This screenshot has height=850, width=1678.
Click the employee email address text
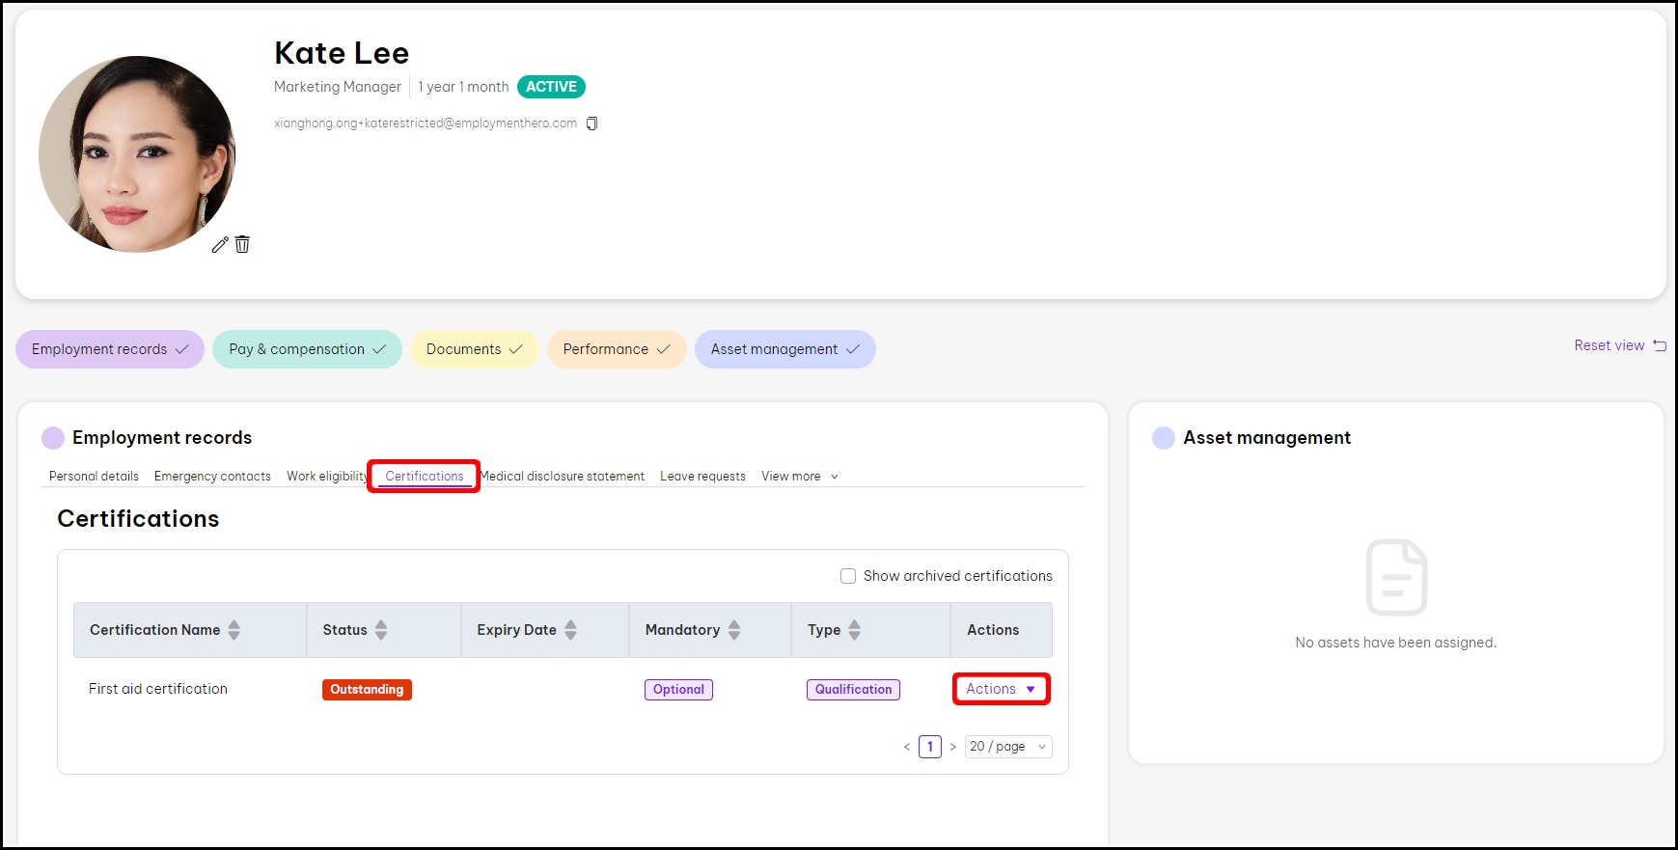coord(426,123)
